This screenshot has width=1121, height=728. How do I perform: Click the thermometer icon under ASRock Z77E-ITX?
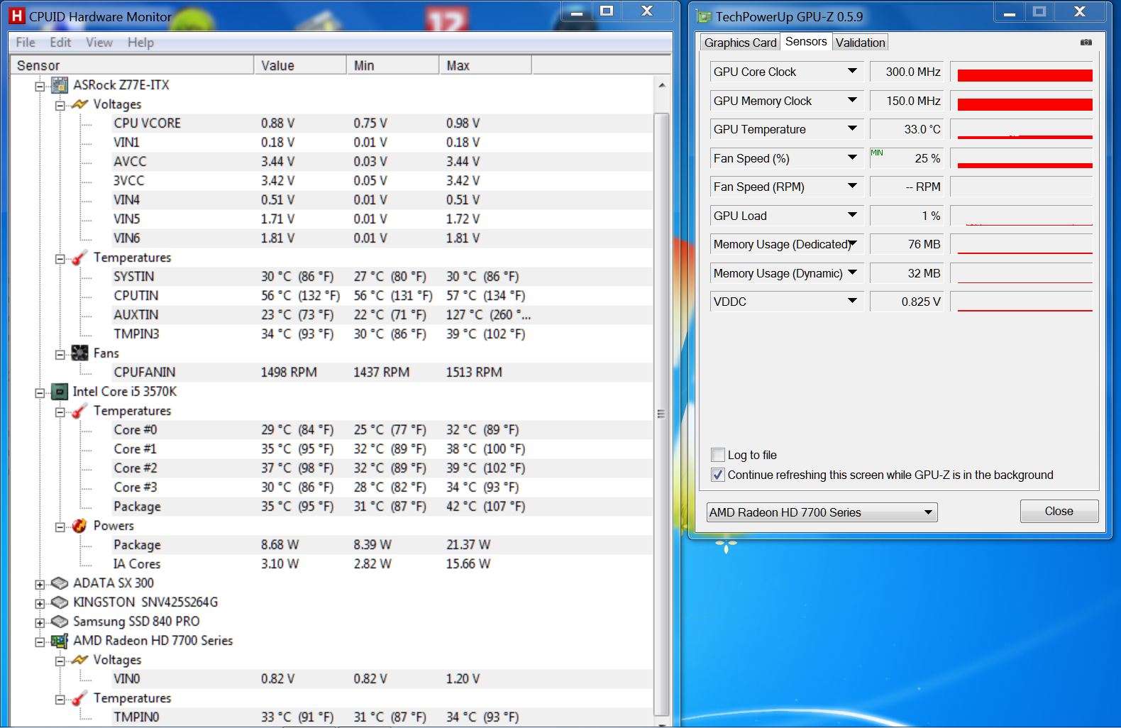[x=80, y=258]
